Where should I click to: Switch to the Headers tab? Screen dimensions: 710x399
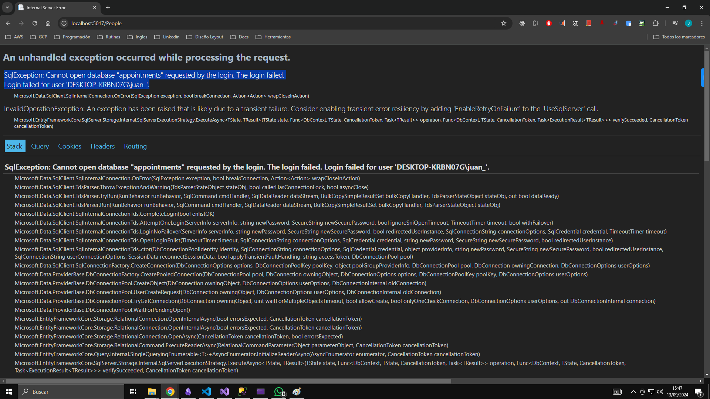click(102, 146)
